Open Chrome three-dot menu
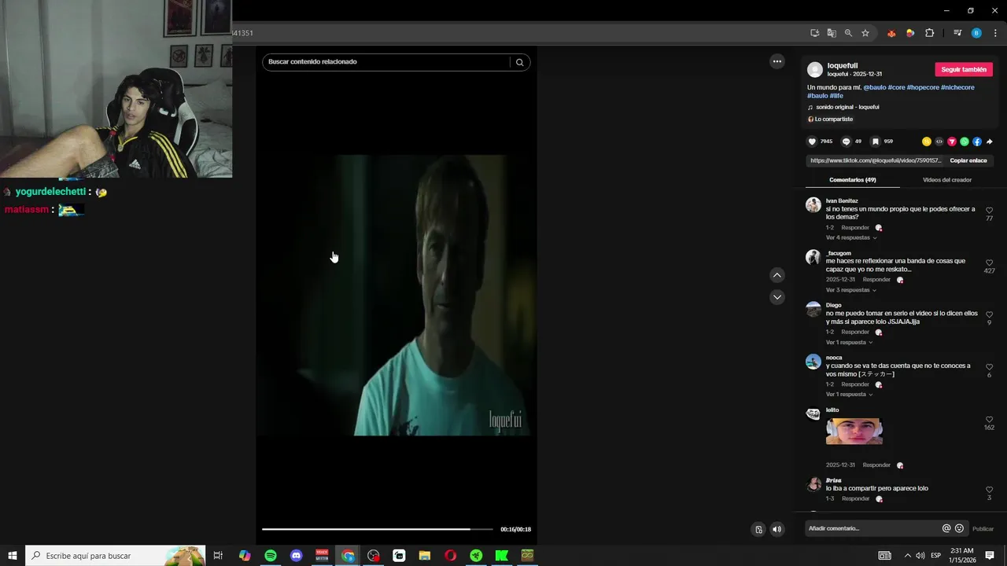Viewport: 1007px width, 566px height. click(995, 33)
